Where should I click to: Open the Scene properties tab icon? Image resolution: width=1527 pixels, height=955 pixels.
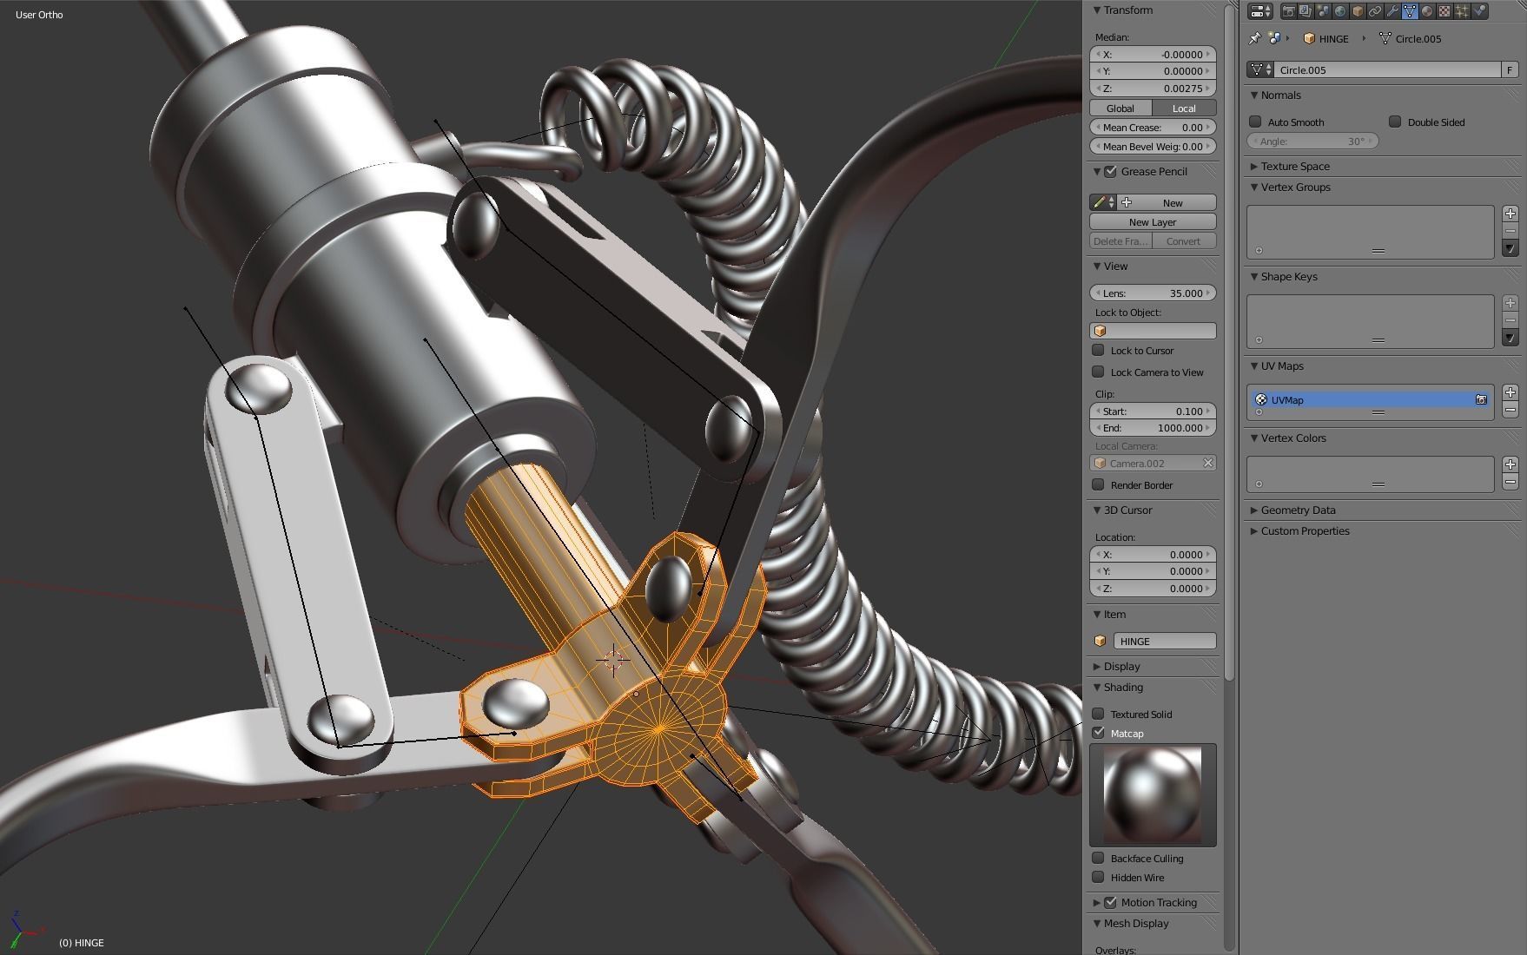pos(1323,11)
